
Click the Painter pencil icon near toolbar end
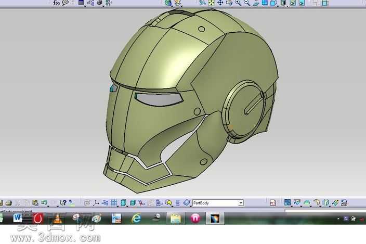pyautogui.click(x=335, y=203)
